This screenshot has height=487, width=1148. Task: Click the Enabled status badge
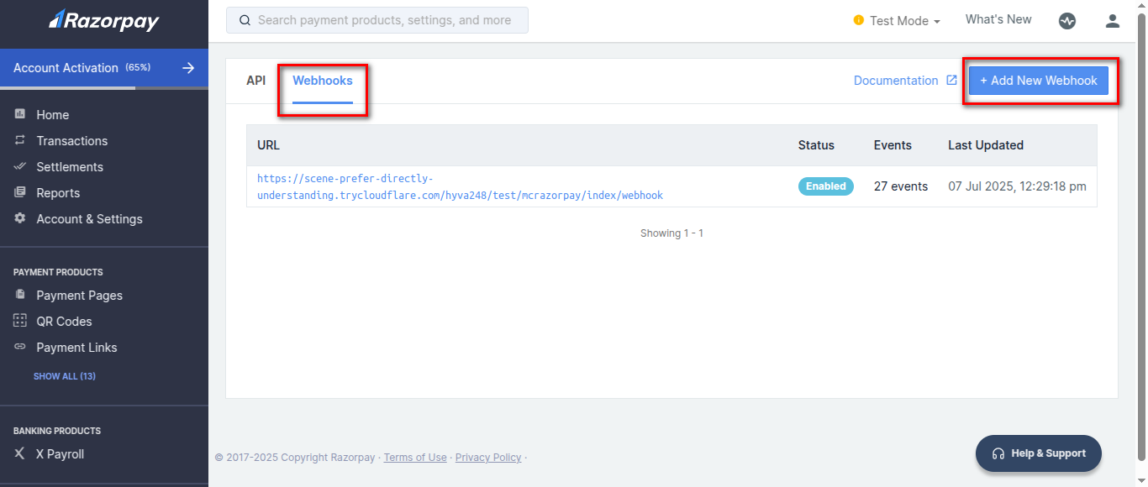pyautogui.click(x=825, y=186)
